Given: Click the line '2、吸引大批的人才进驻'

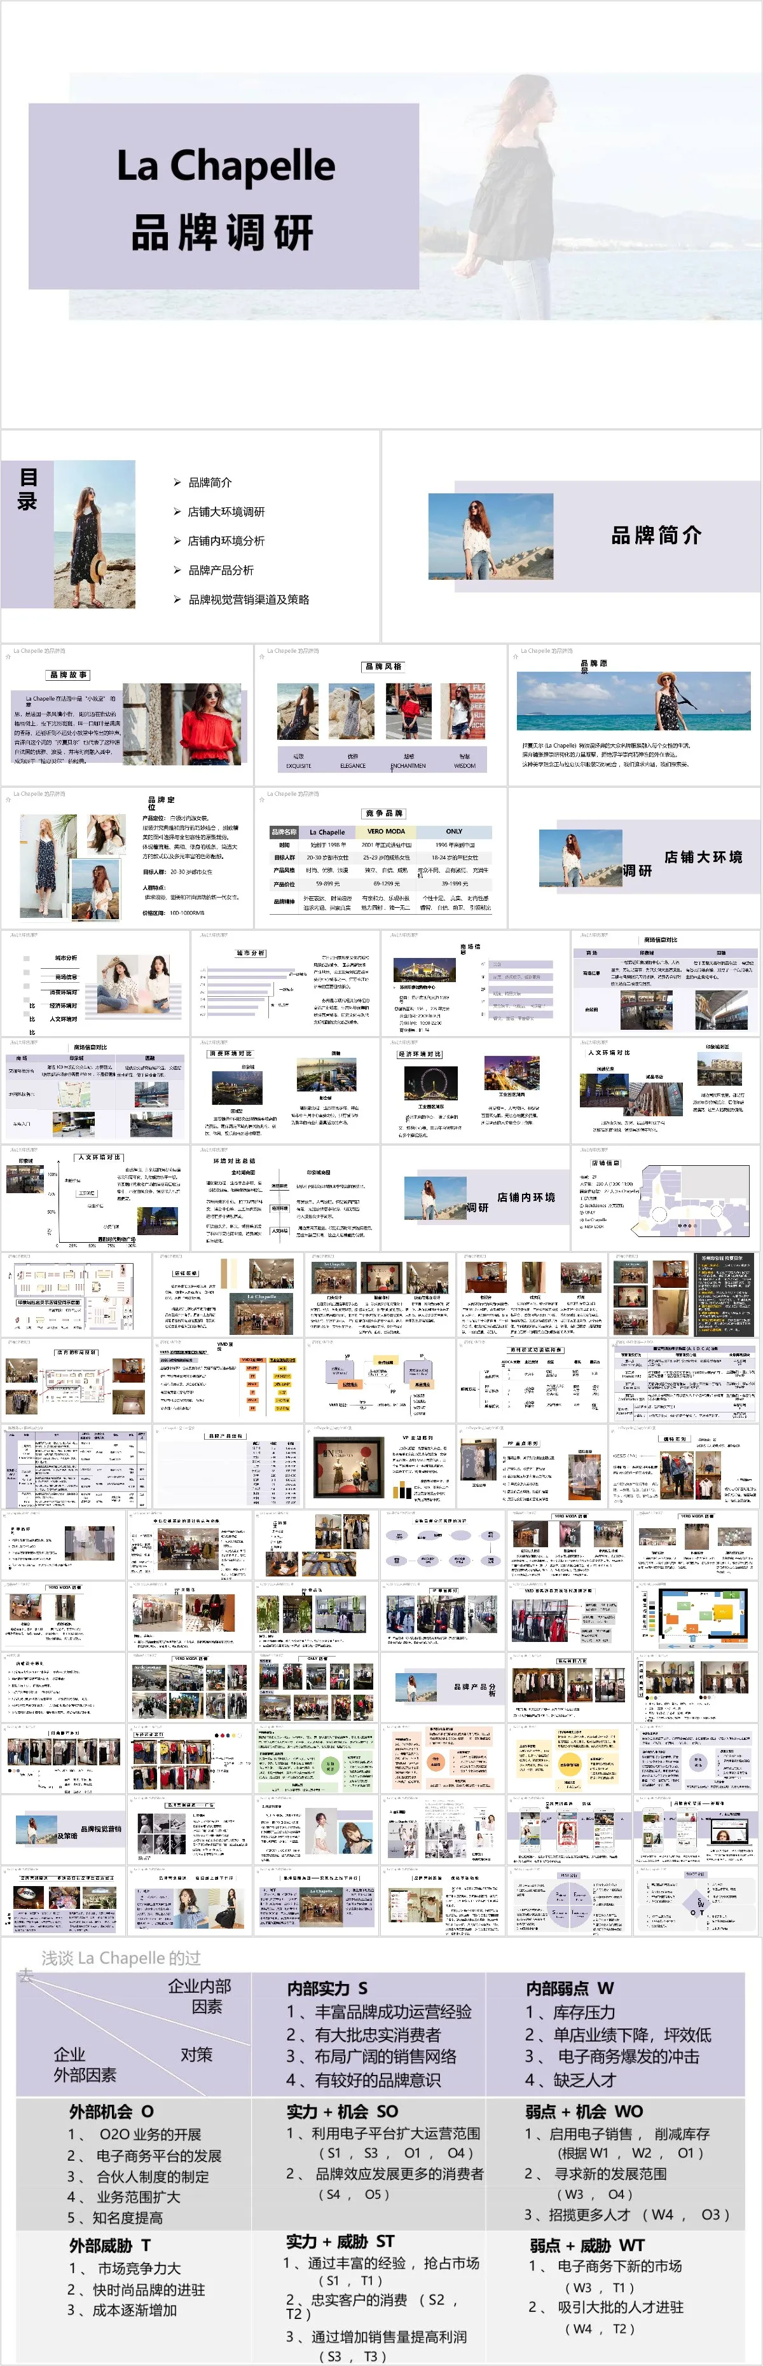Looking at the screenshot, I should click(605, 2306).
